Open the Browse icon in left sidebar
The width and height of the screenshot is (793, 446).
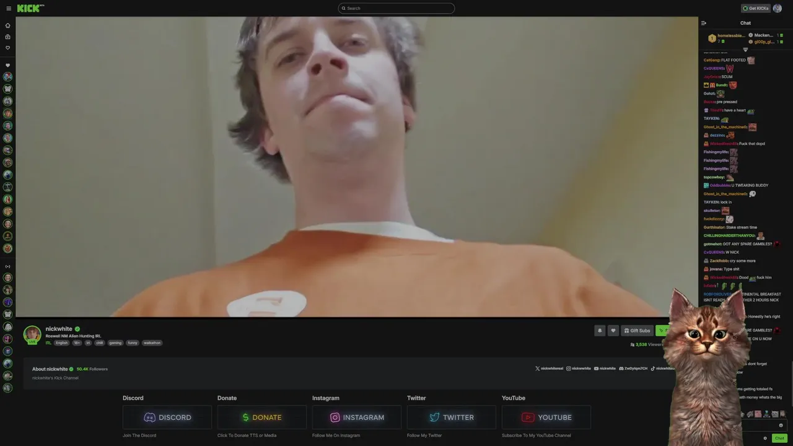click(8, 37)
